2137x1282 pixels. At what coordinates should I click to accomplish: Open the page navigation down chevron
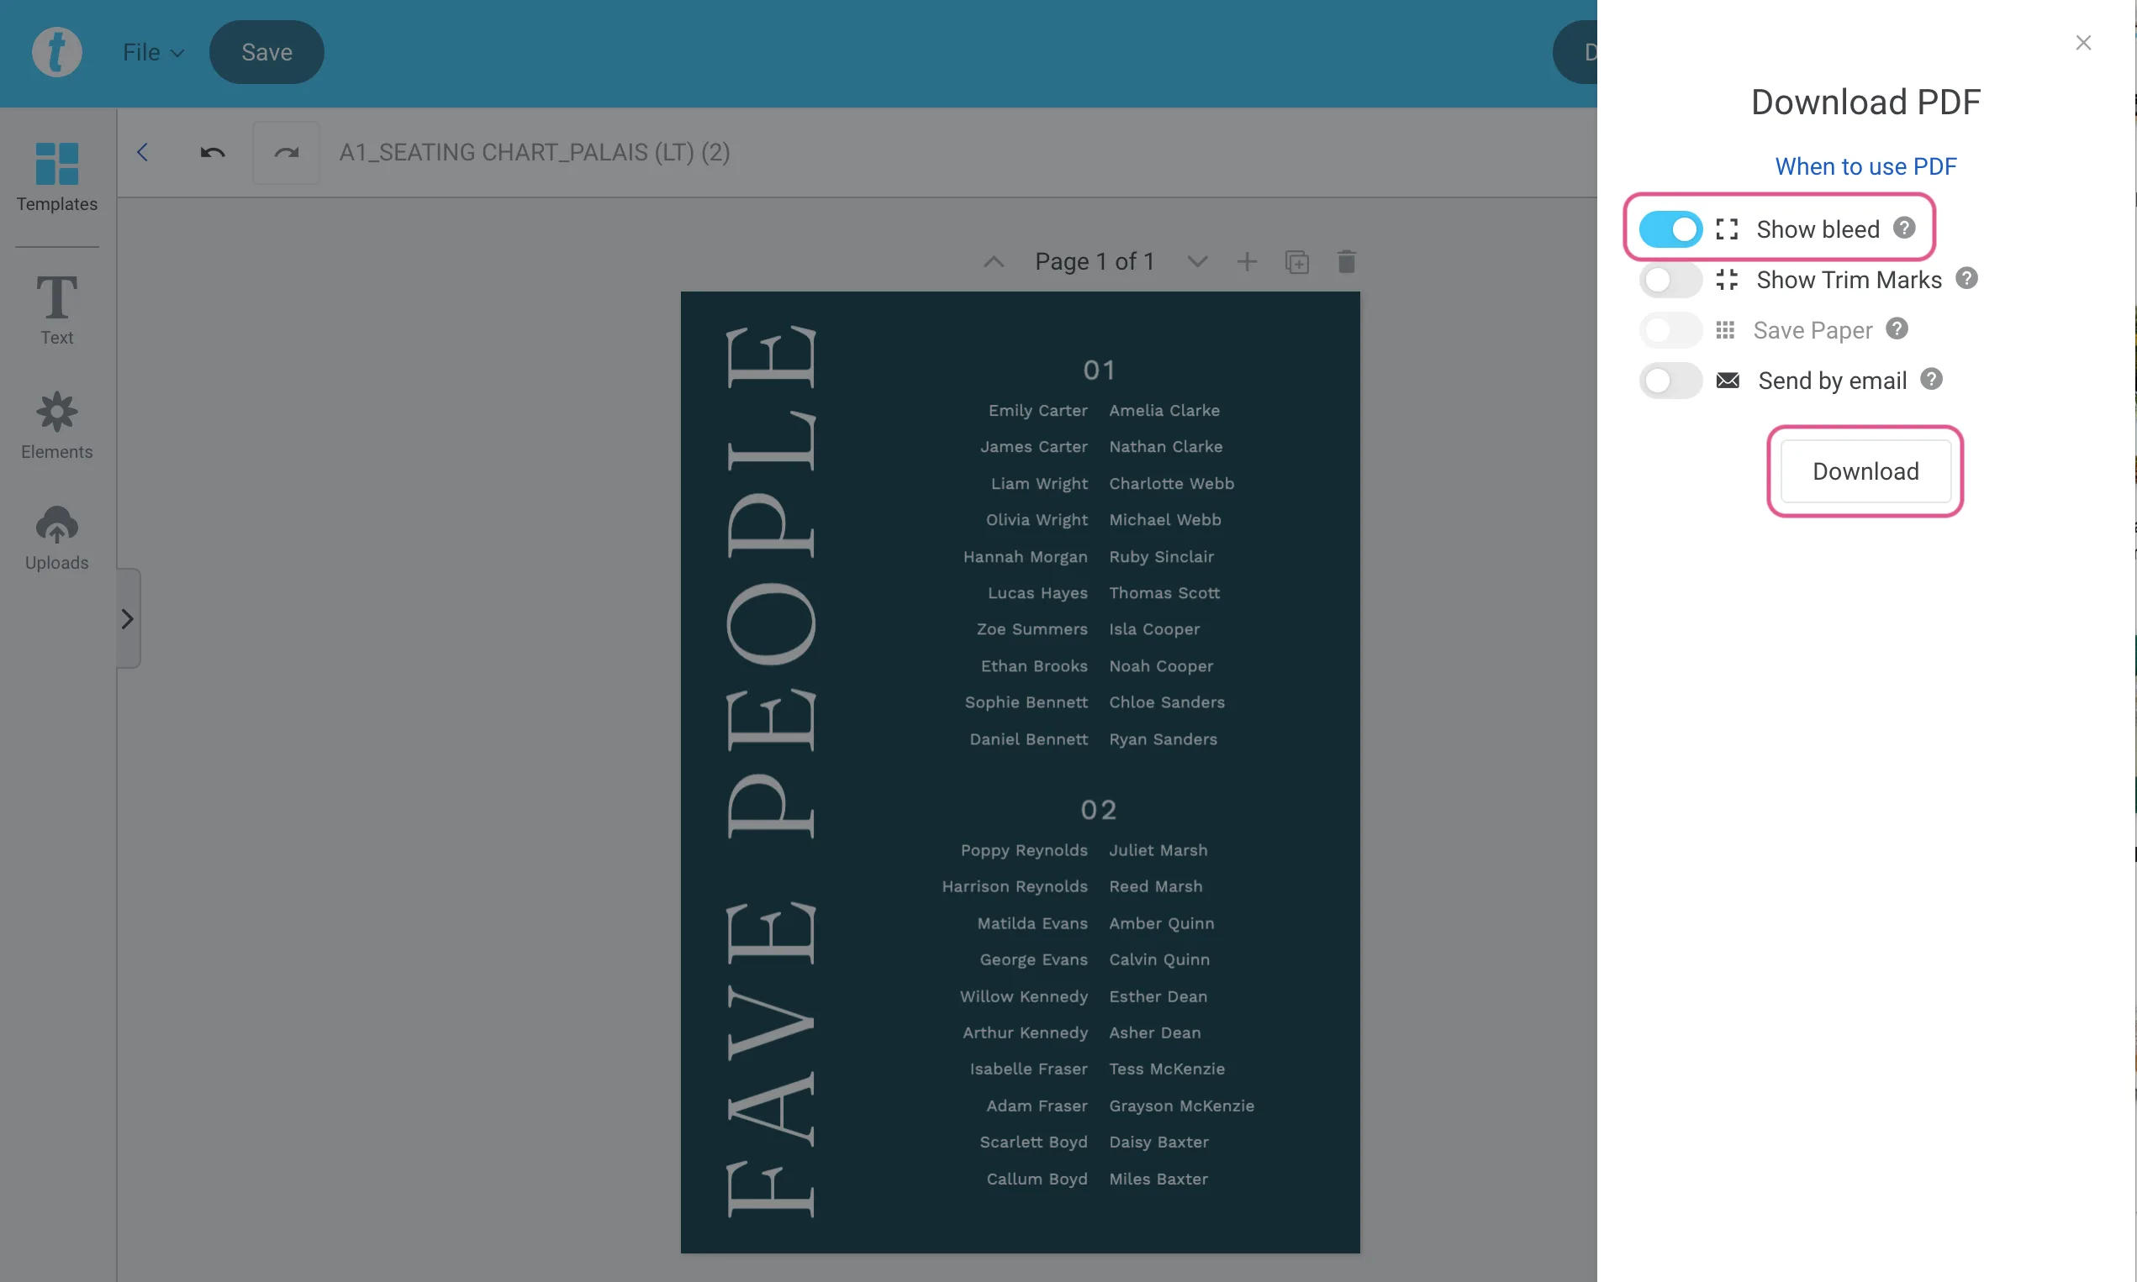[x=1196, y=261]
